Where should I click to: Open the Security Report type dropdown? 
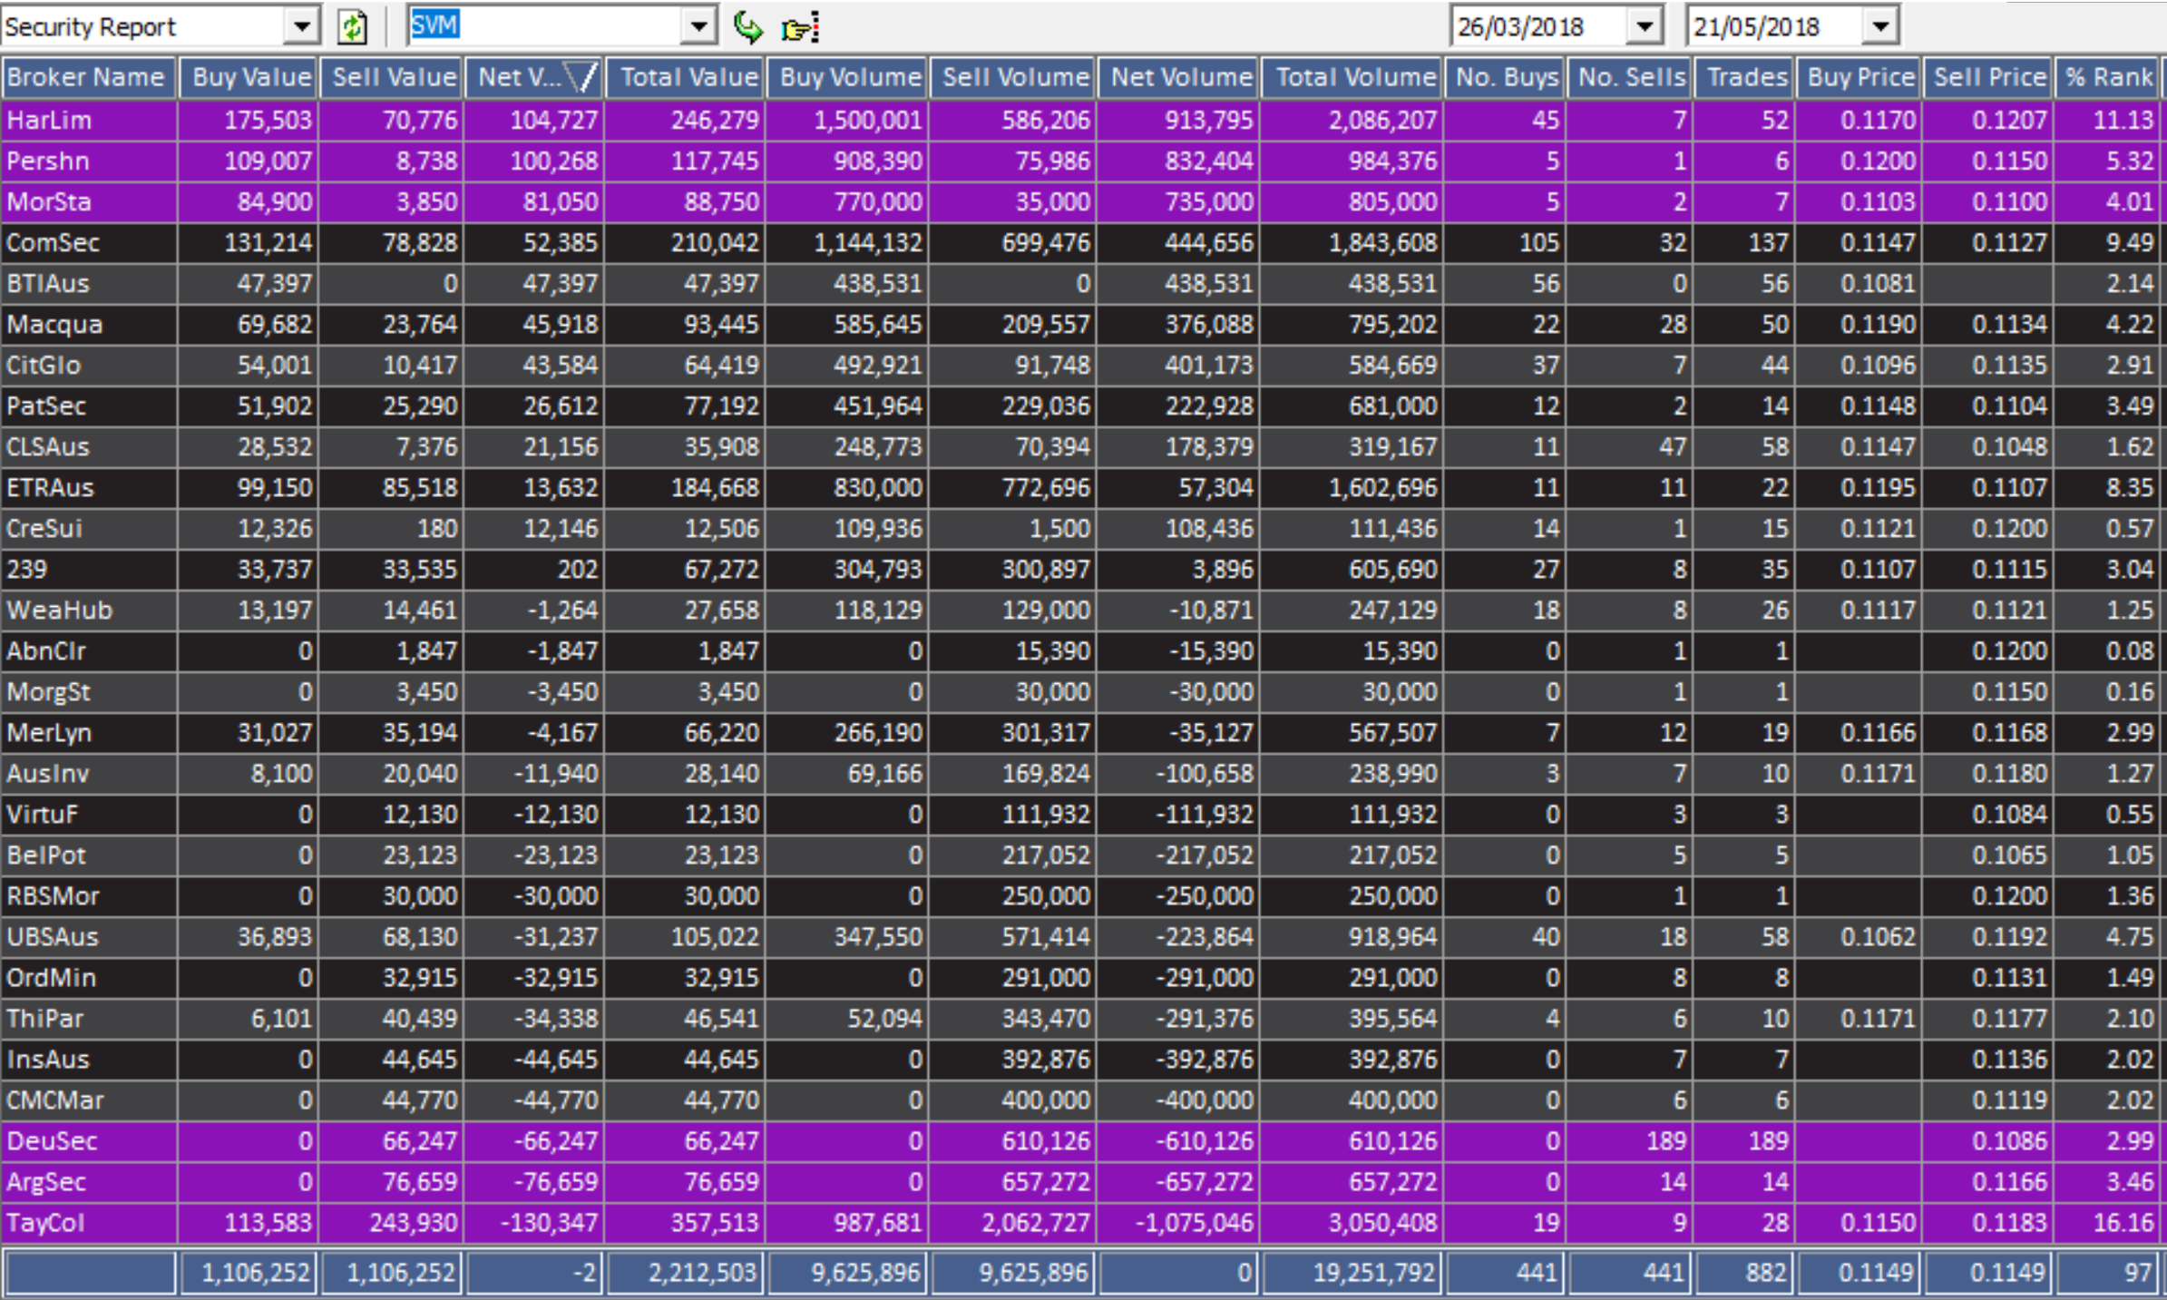(x=300, y=26)
